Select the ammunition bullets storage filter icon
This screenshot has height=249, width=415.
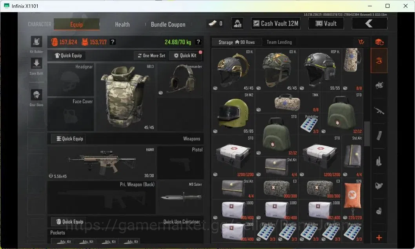[379, 161]
